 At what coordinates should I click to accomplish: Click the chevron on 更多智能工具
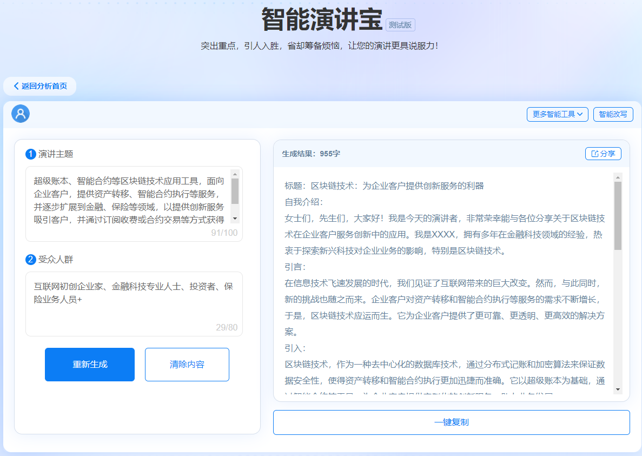580,114
